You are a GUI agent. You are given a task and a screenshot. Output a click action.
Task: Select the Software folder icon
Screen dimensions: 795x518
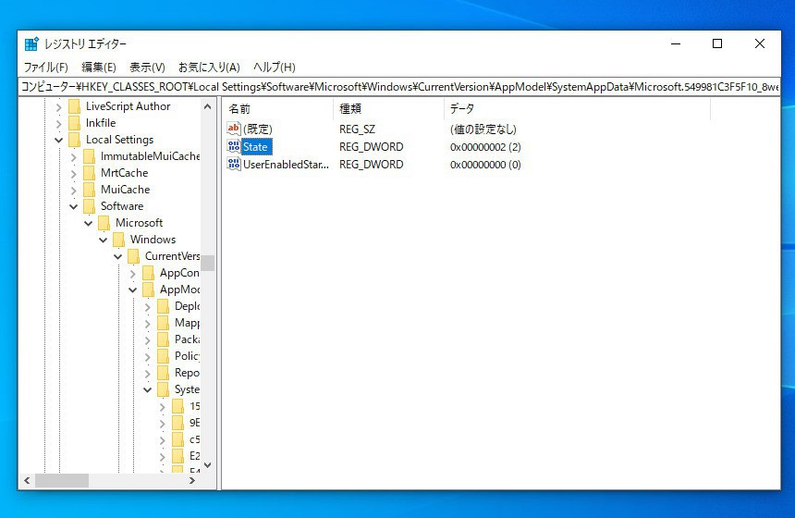pos(90,206)
